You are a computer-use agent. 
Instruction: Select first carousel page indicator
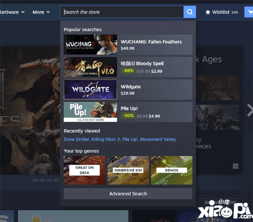coord(35,180)
